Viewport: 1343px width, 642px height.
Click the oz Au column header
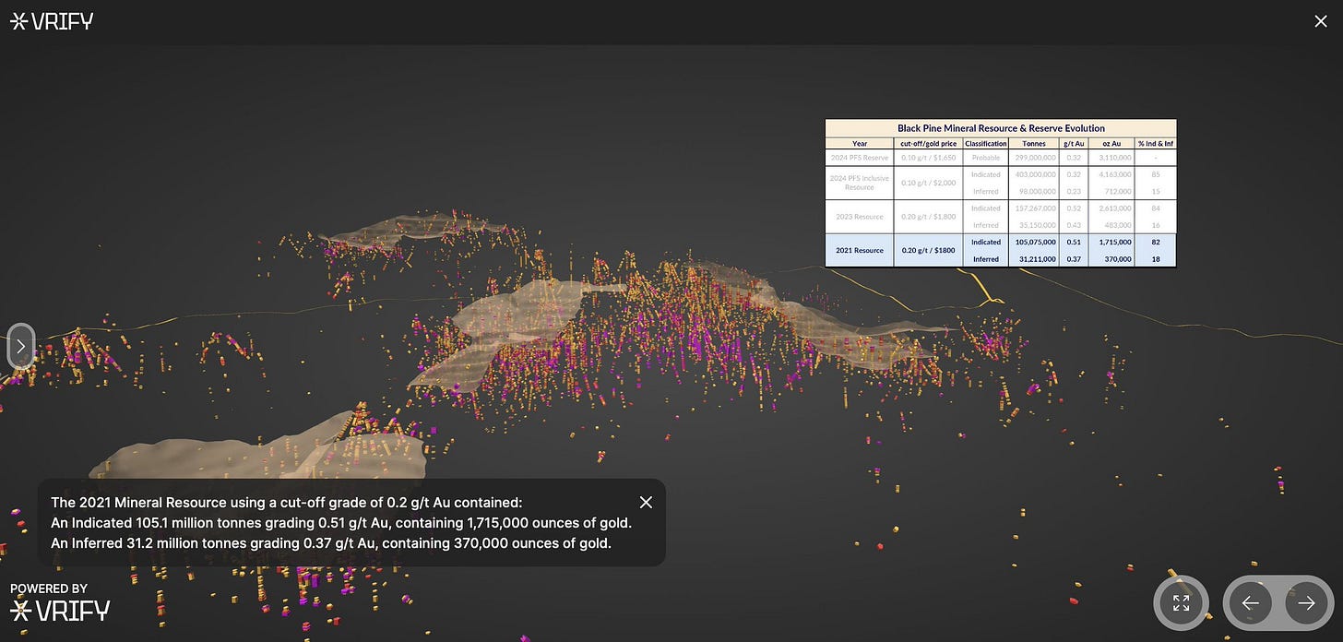point(1111,144)
